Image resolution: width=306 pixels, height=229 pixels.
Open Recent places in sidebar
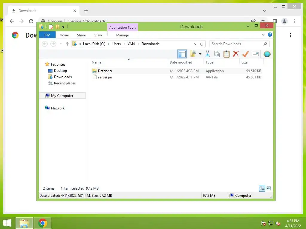pos(65,83)
